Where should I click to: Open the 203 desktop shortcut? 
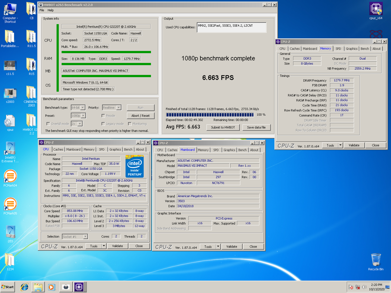tap(10, 234)
